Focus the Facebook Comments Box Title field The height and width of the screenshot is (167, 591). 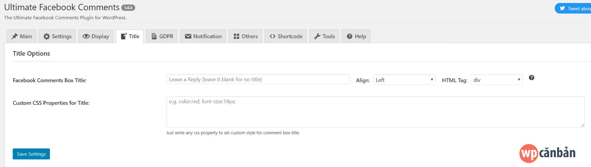tap(258, 79)
